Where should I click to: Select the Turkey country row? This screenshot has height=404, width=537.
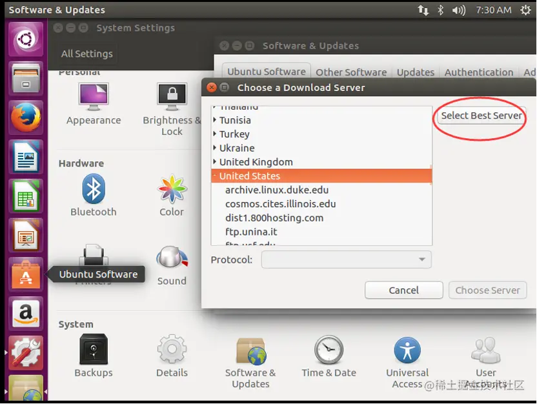click(x=321, y=134)
